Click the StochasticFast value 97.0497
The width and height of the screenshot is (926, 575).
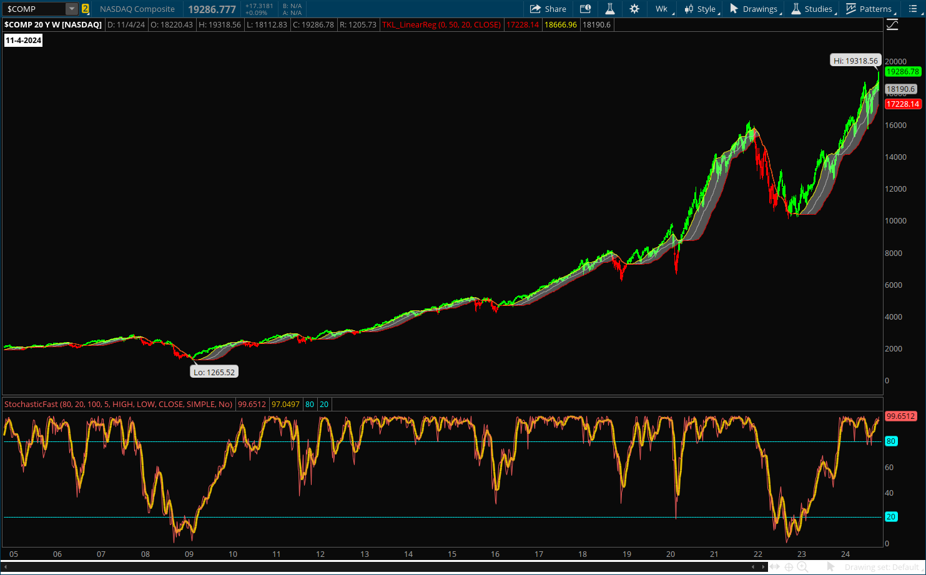click(x=285, y=404)
